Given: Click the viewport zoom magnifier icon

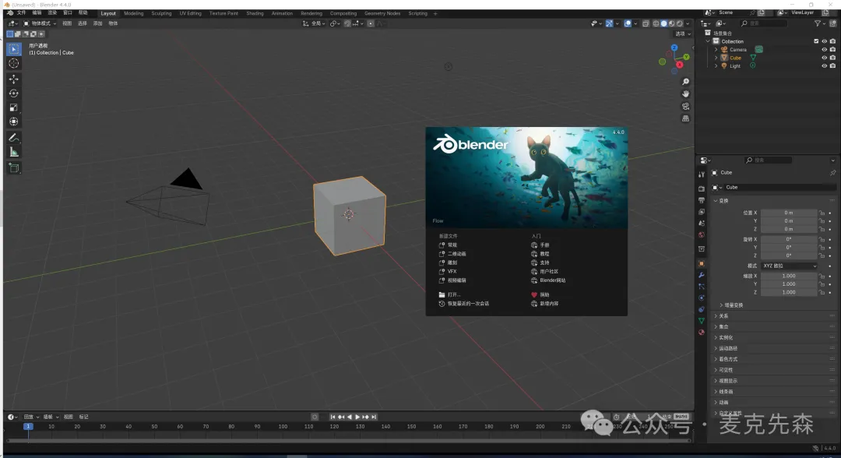Looking at the screenshot, I should [x=685, y=82].
